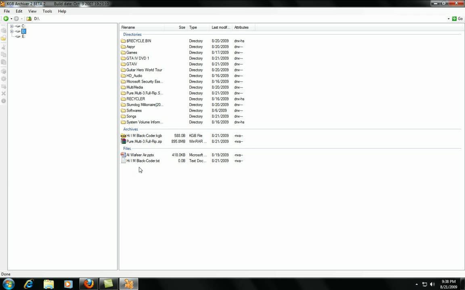Select the E: drive in tree

pyautogui.click(x=23, y=36)
